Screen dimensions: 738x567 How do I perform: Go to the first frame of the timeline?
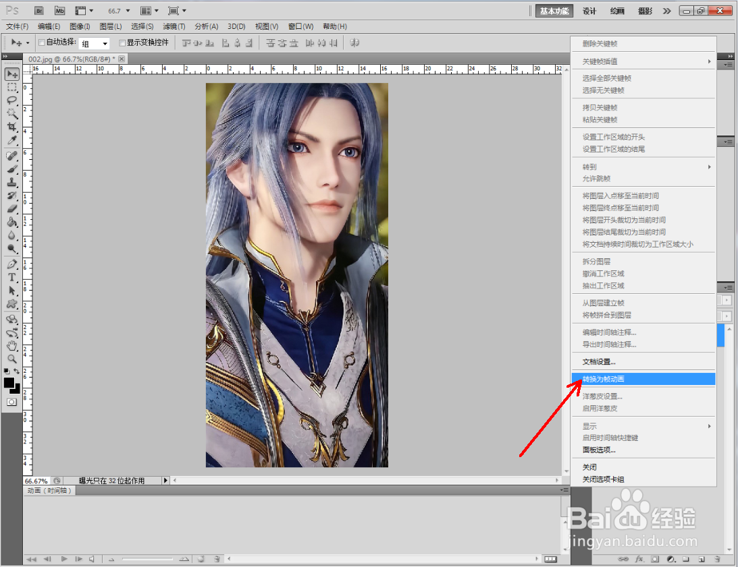coord(32,559)
